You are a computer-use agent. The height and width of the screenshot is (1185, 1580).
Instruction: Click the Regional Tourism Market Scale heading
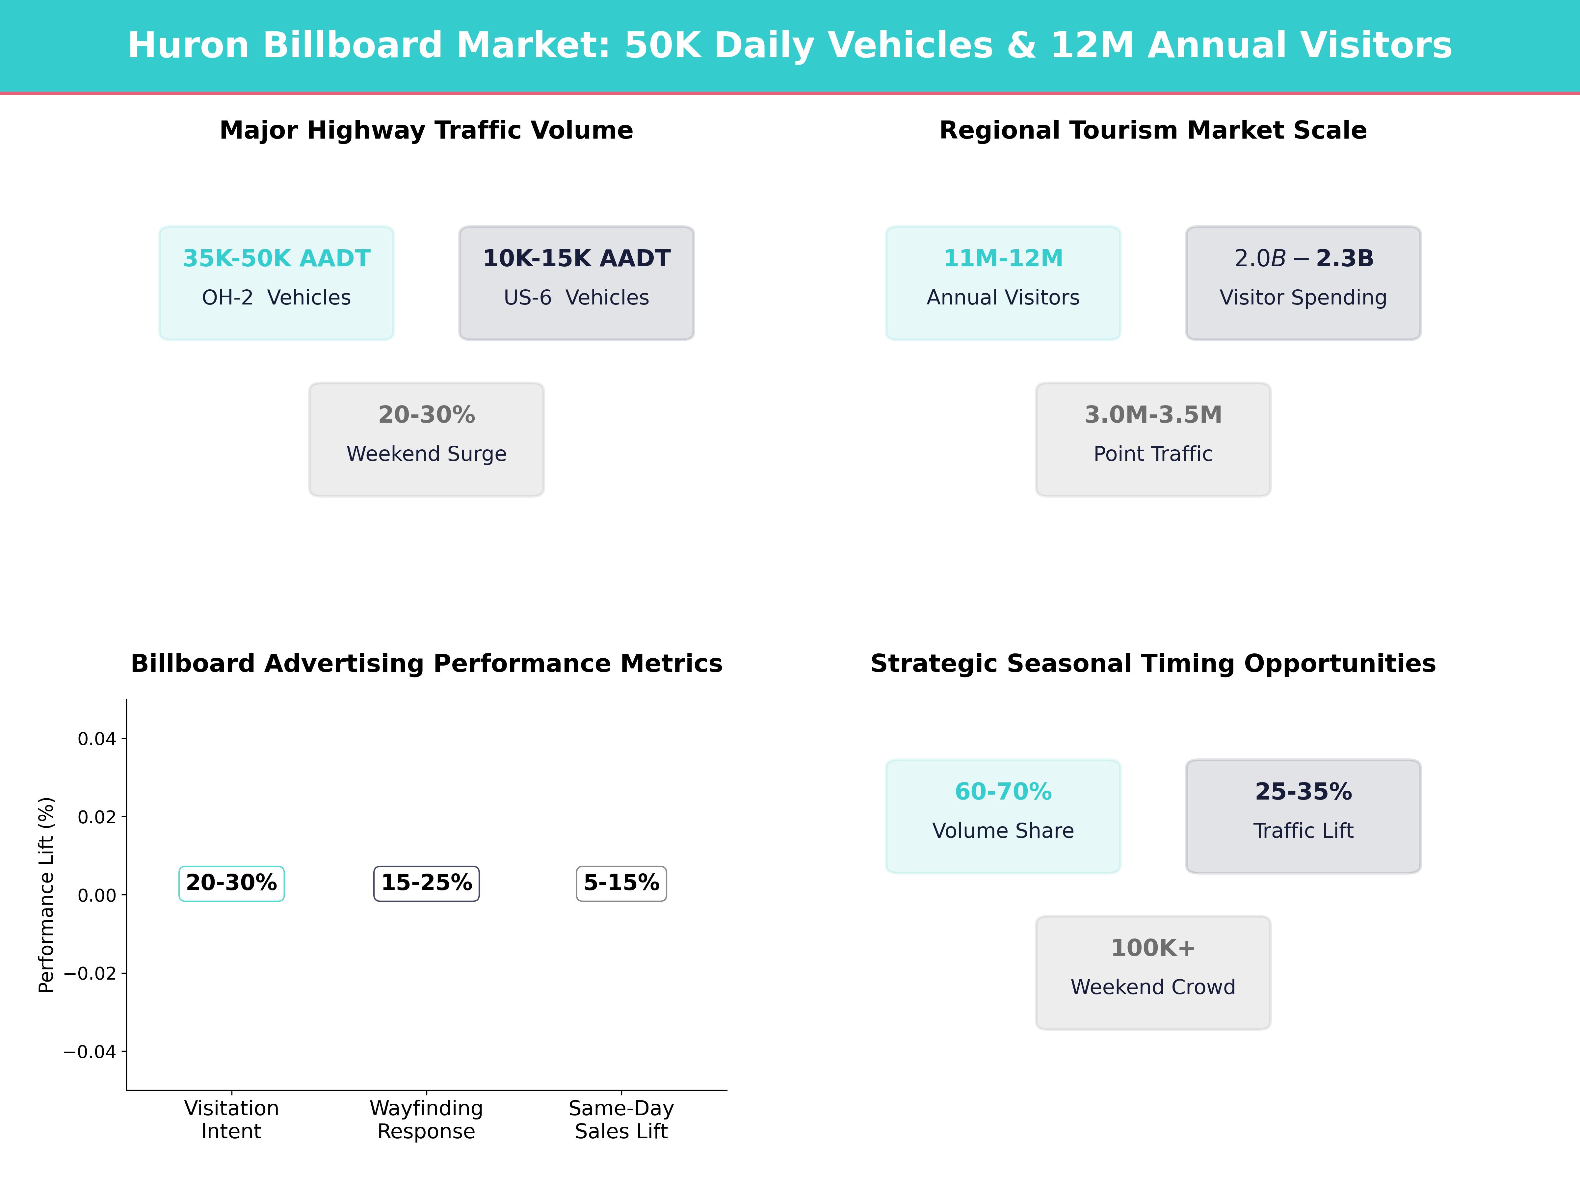point(1153,130)
